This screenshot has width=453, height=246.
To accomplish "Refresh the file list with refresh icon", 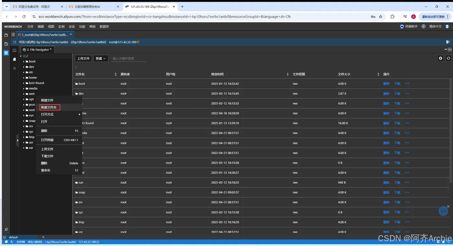I will click(448, 58).
